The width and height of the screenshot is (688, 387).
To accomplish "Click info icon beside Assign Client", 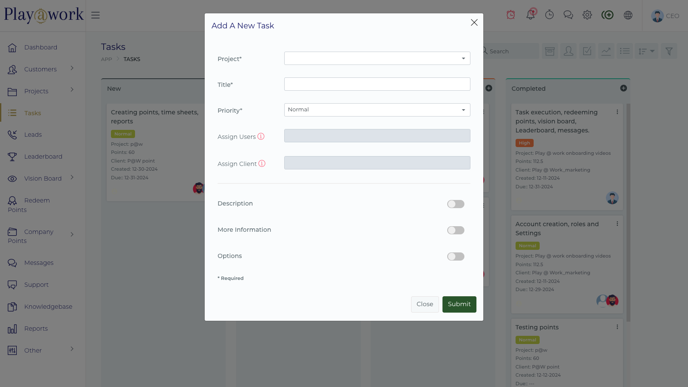I will tap(262, 163).
